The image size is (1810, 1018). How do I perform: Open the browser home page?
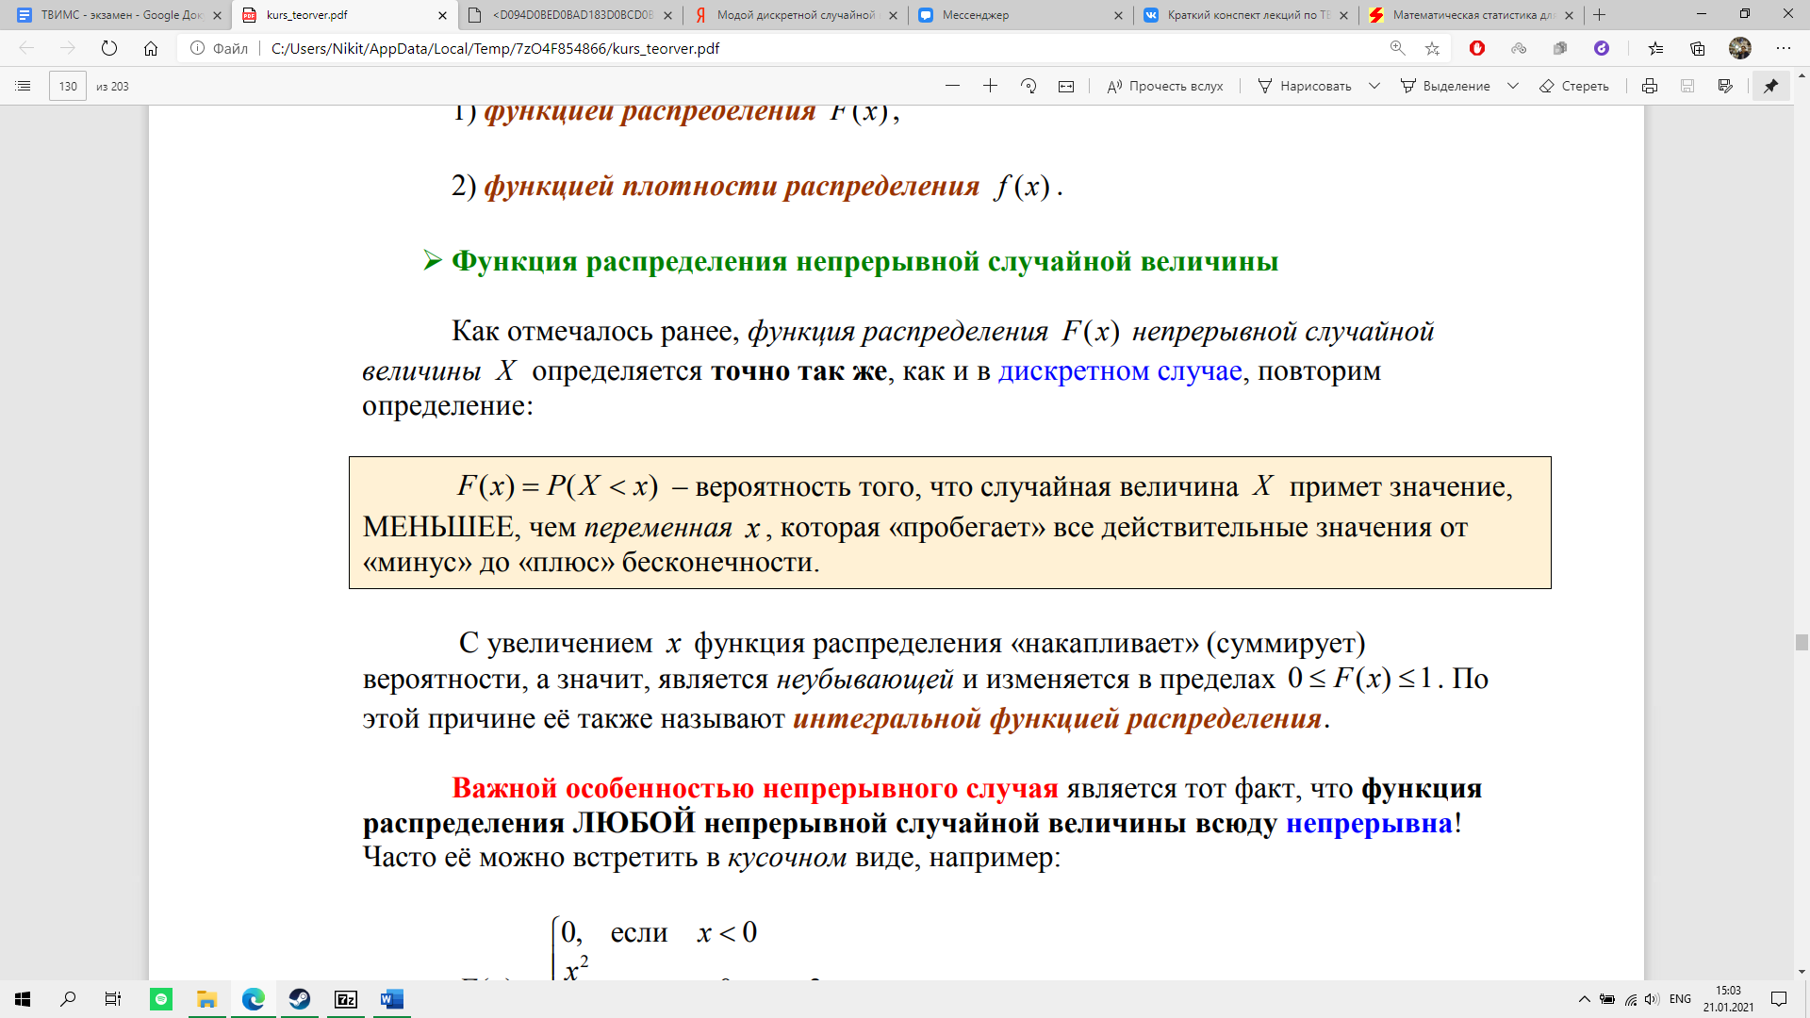tap(151, 48)
